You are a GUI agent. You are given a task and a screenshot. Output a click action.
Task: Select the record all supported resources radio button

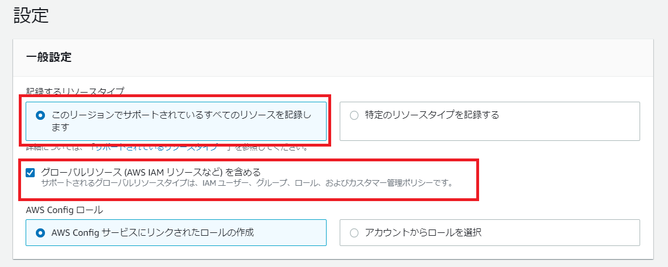click(40, 115)
